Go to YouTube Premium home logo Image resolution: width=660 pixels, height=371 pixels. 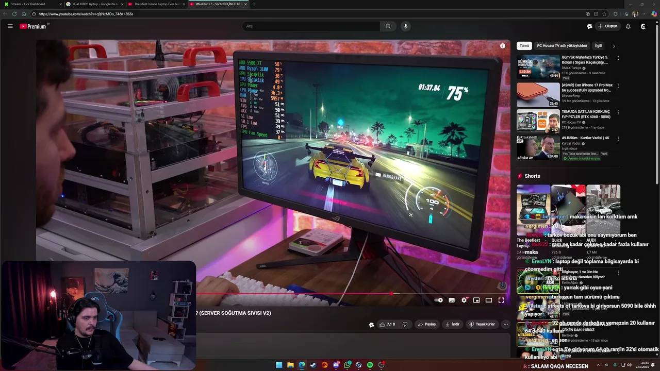34,26
